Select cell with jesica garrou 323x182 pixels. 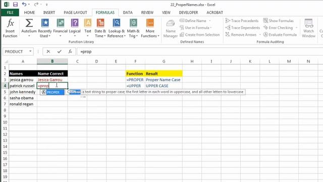(23, 80)
